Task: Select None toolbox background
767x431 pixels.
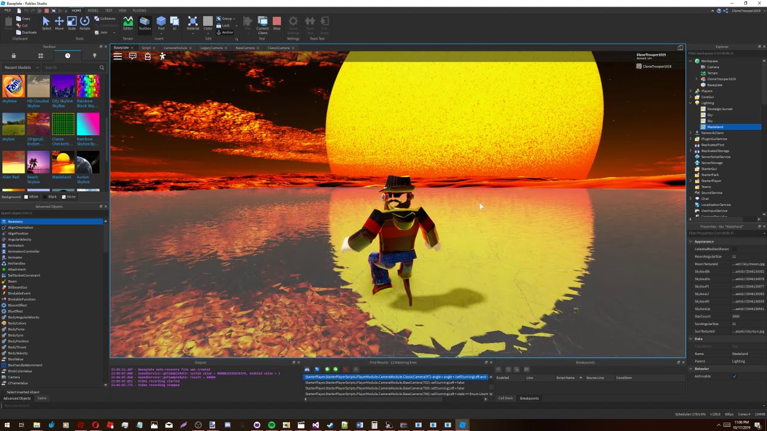Action: click(x=69, y=196)
